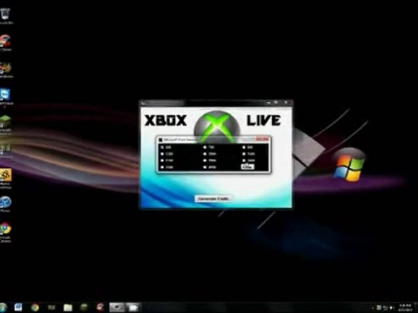Click the red taskbar application icon
The width and height of the screenshot is (418, 313).
coord(100,307)
